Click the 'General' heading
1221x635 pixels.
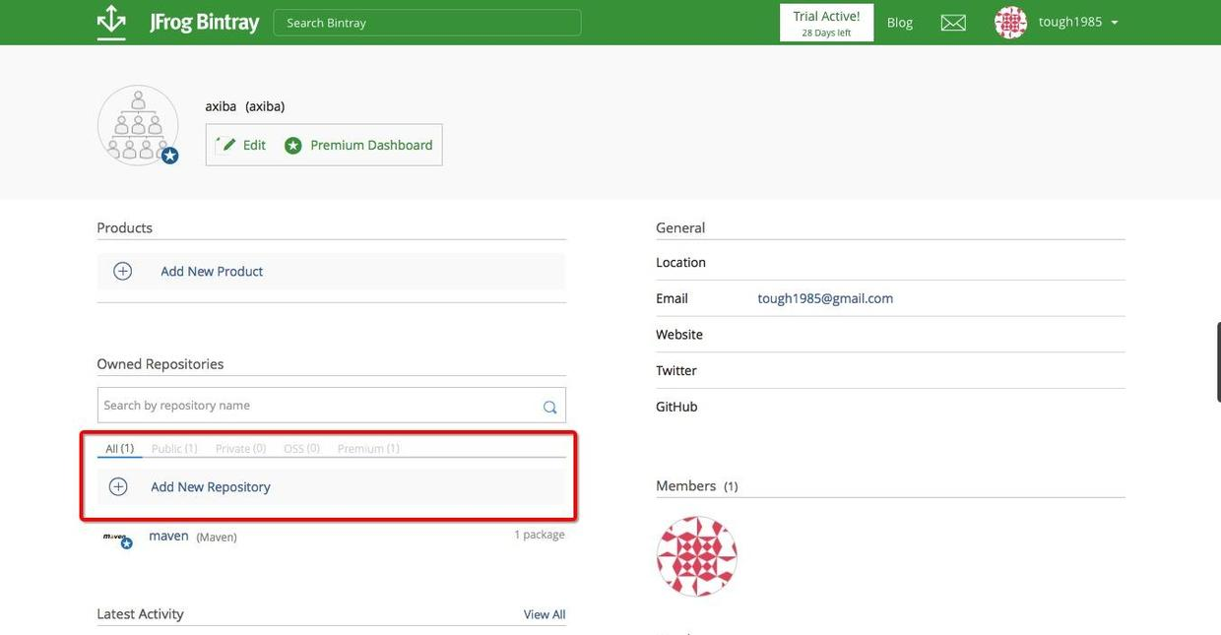pyautogui.click(x=680, y=227)
